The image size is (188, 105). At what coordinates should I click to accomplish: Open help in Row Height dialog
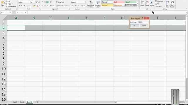[x=142, y=18]
